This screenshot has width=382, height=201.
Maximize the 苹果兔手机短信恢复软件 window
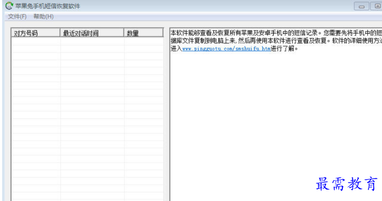(x=376, y=6)
